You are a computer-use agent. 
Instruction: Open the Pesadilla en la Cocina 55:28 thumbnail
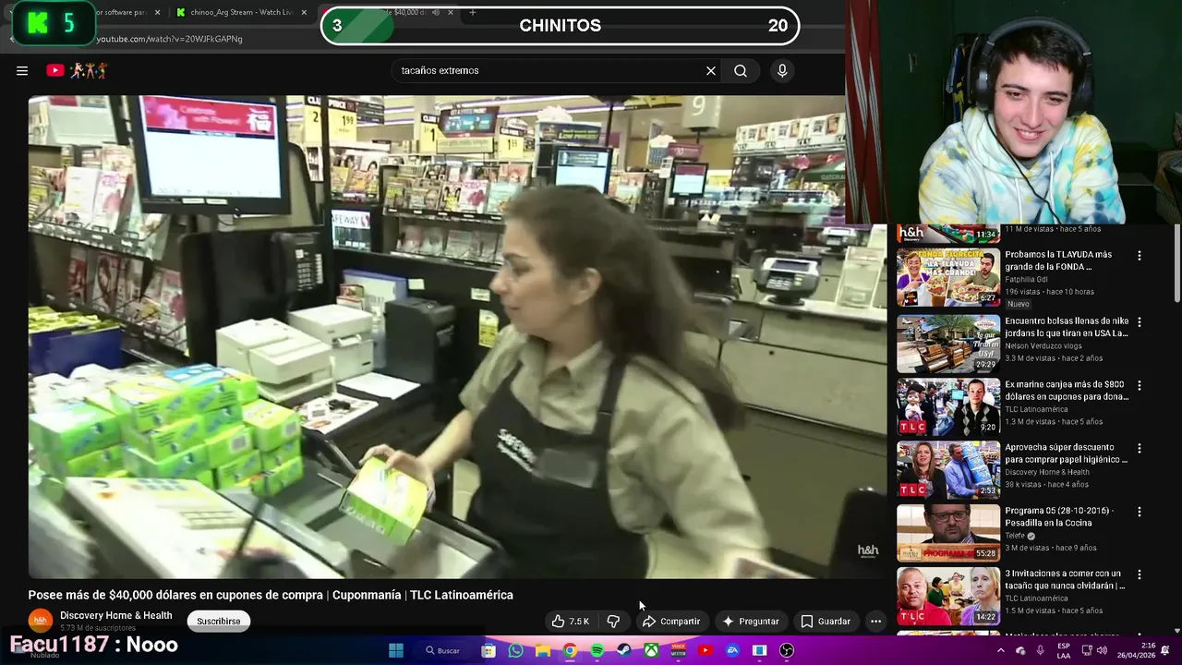coord(948,533)
